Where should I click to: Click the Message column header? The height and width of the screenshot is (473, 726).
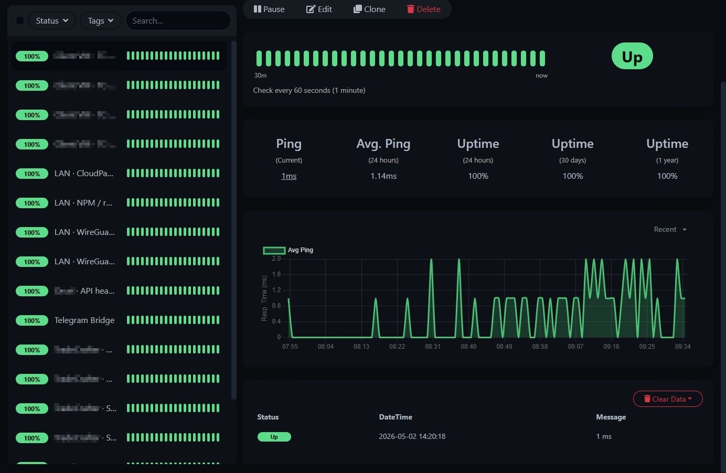[x=611, y=417]
